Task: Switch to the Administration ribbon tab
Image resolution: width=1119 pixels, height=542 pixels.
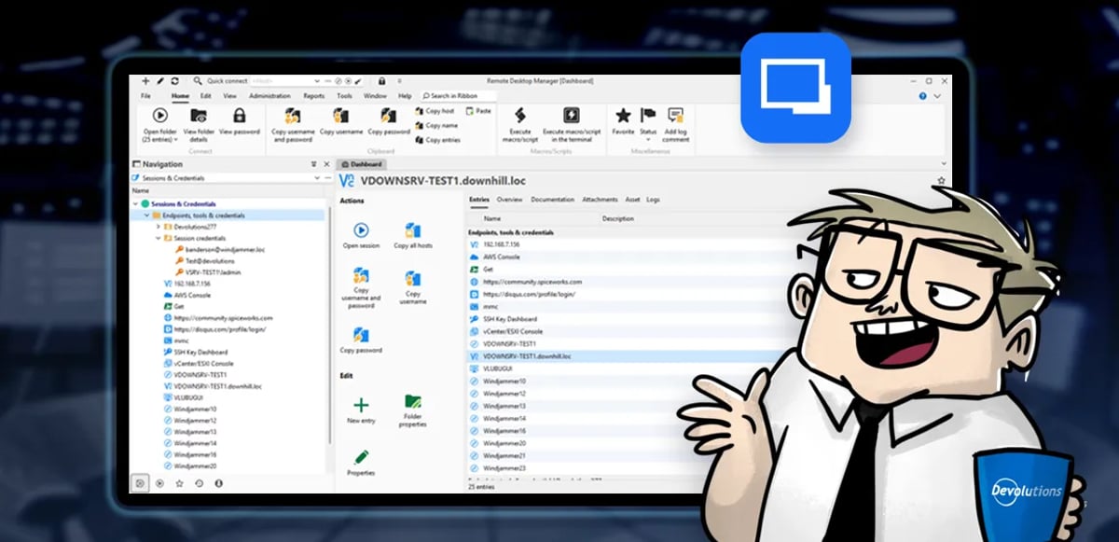Action: 270,96
